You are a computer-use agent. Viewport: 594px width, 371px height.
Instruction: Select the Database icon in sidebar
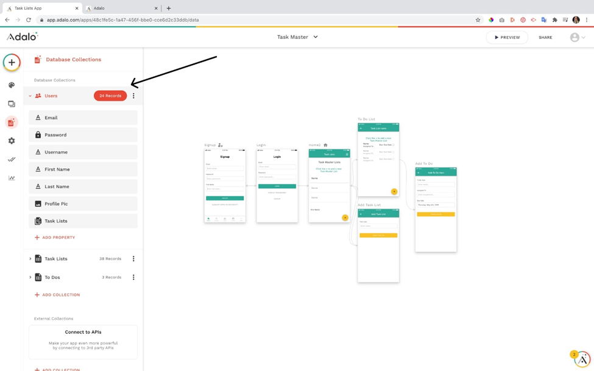click(12, 122)
